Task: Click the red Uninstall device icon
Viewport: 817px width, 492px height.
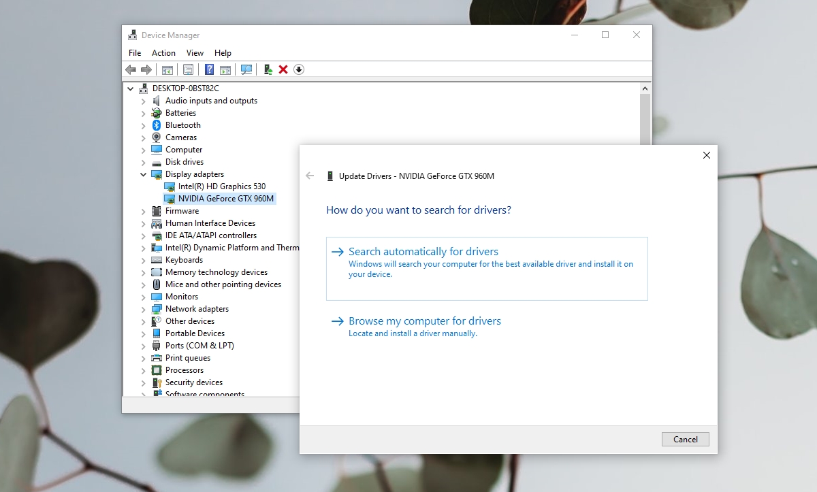Action: coord(283,69)
